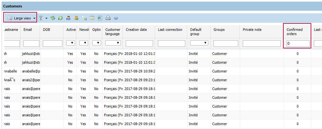Click the yellow note window icon
Image resolution: width=322 pixels, height=129 pixels.
[x=92, y=18]
